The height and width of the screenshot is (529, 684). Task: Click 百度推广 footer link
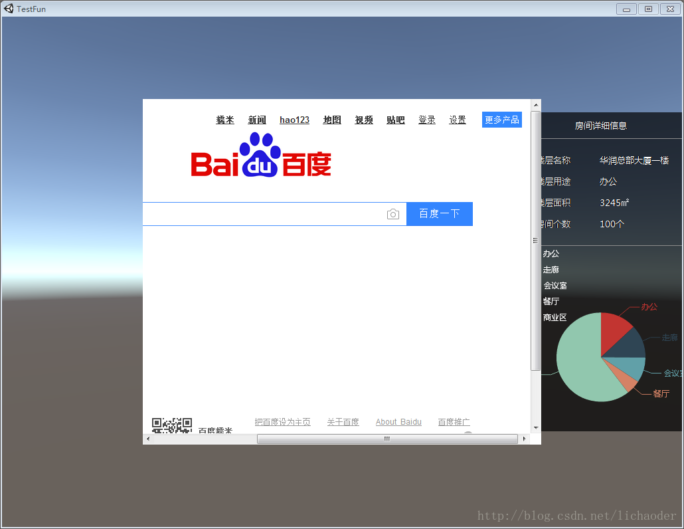454,421
